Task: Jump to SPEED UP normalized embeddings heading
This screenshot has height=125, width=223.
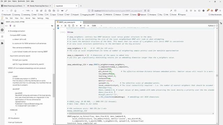Action: coord(27,68)
